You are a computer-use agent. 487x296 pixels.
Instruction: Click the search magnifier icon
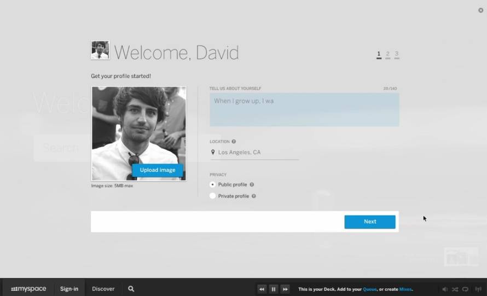tap(131, 289)
